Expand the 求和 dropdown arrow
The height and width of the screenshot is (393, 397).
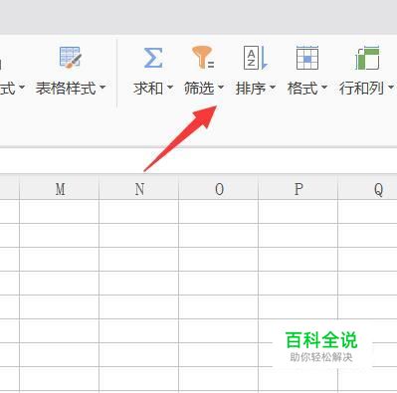[x=170, y=88]
